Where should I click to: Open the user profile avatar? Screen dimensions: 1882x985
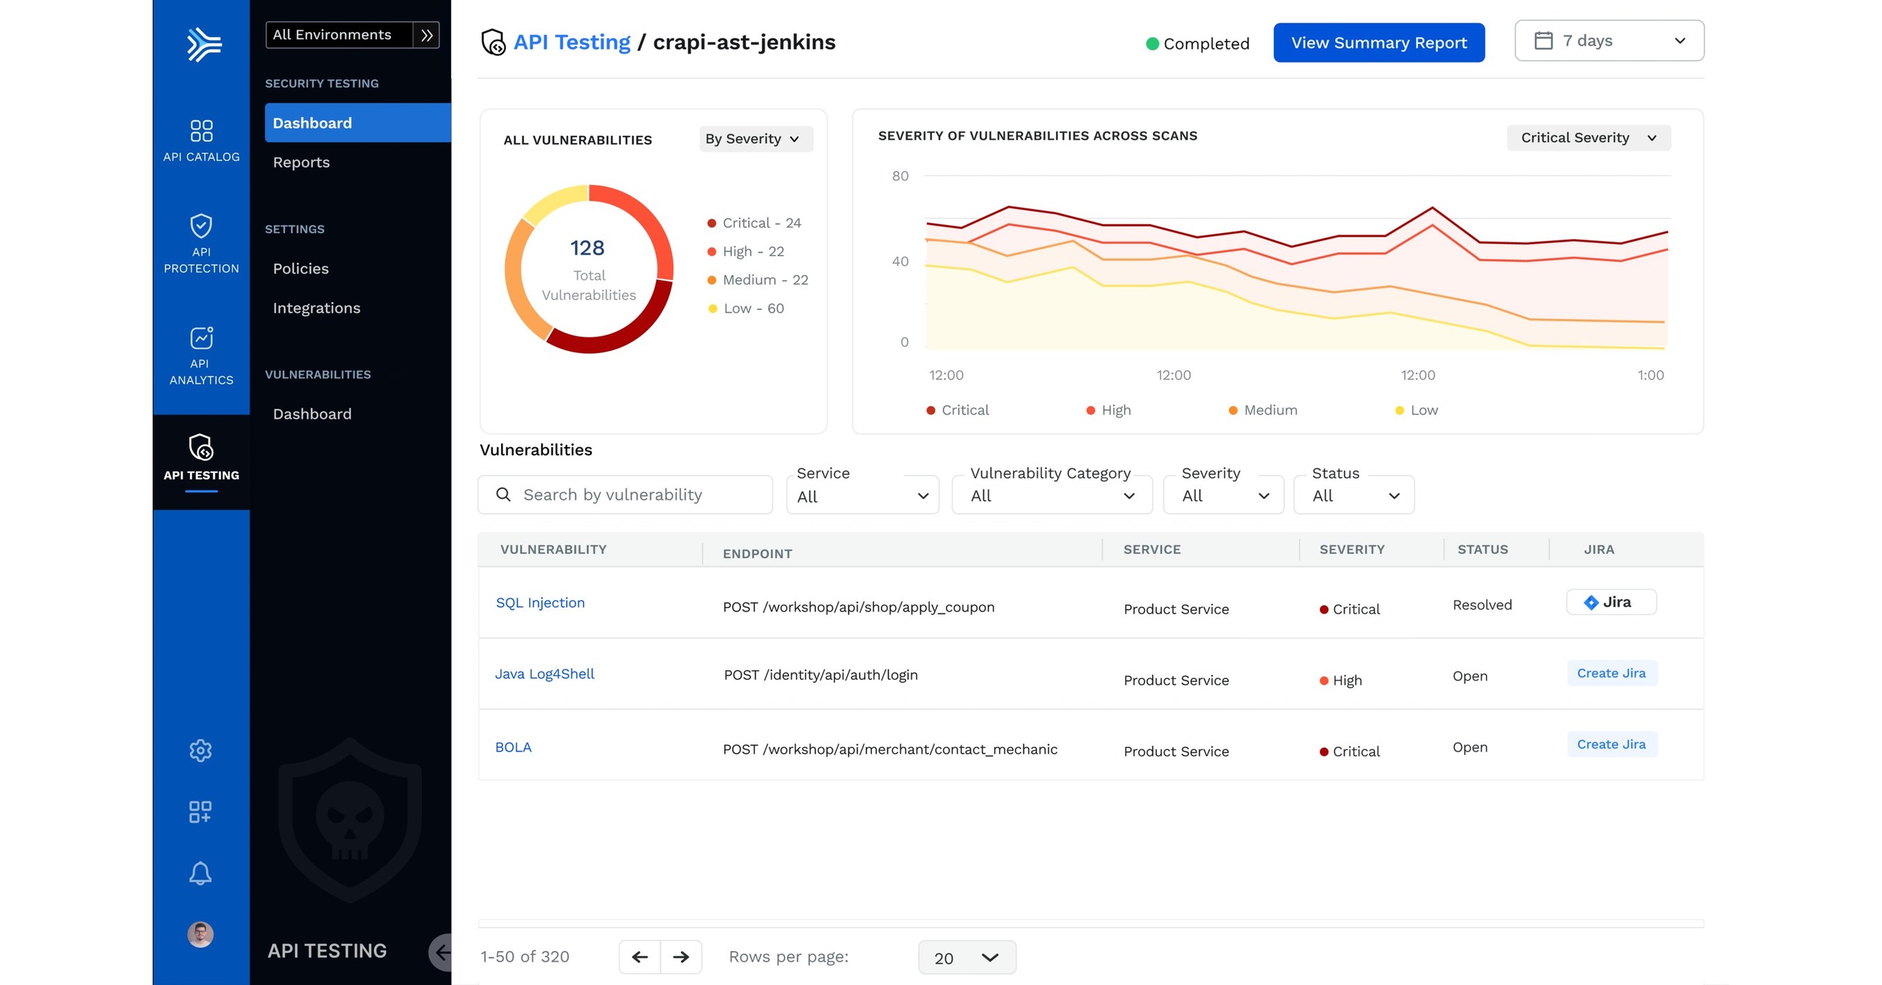[199, 935]
